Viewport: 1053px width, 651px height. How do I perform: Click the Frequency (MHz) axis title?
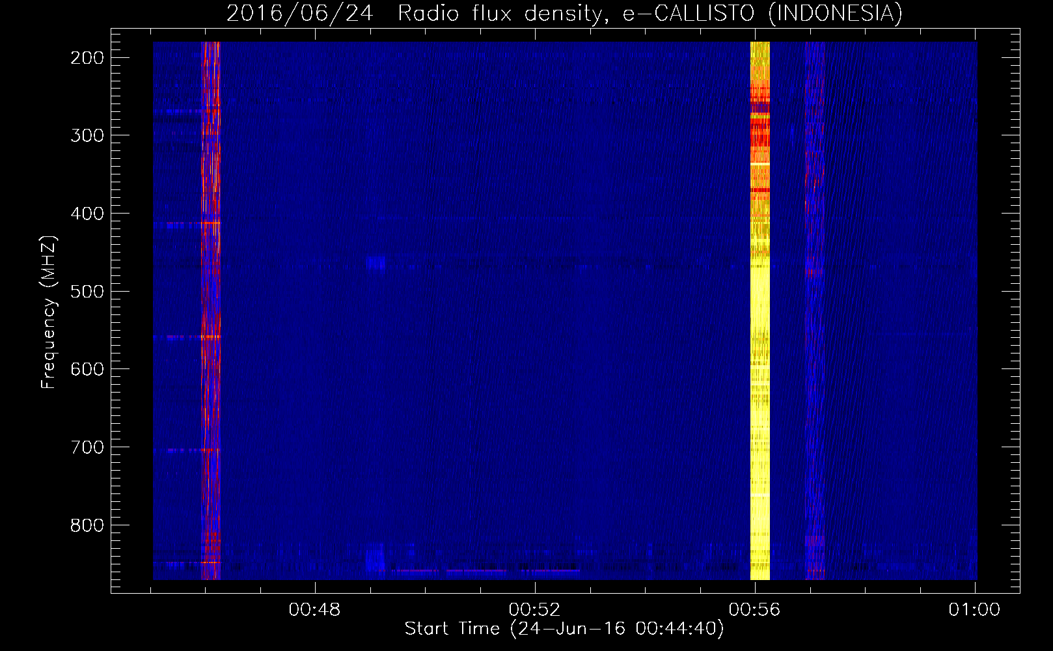point(49,312)
